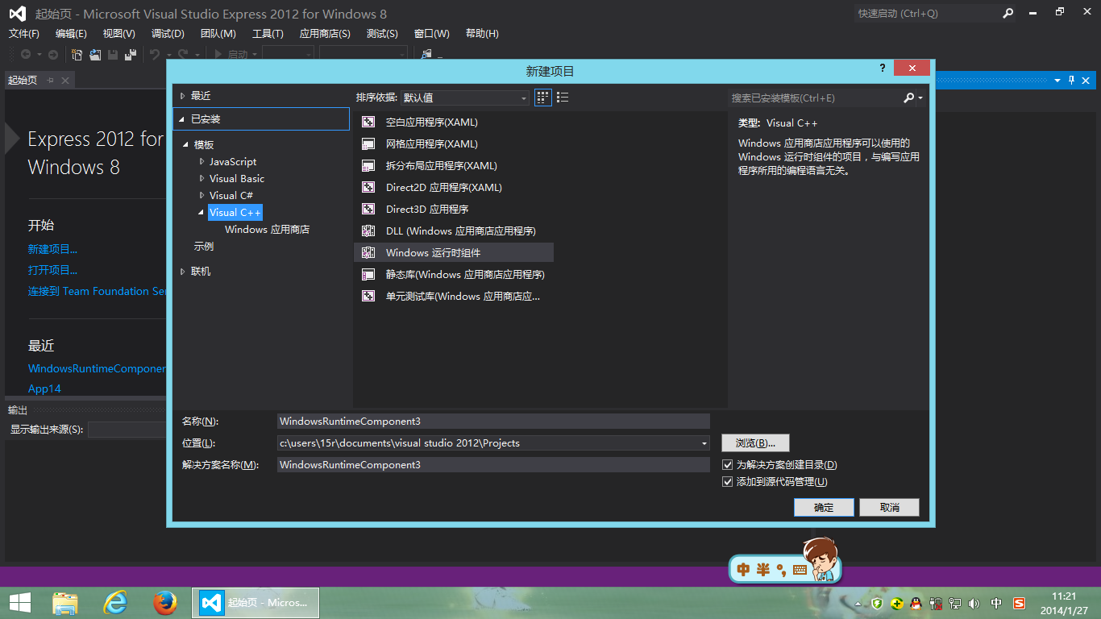1101x619 pixels.
Task: Click the Windows Start button
Action: [x=19, y=602]
